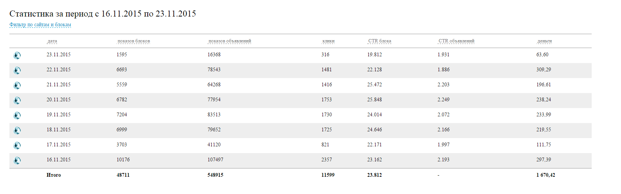Image resolution: width=621 pixels, height=194 pixels.
Task: Sort by 'показов объявлений' column header
Action: pos(230,41)
